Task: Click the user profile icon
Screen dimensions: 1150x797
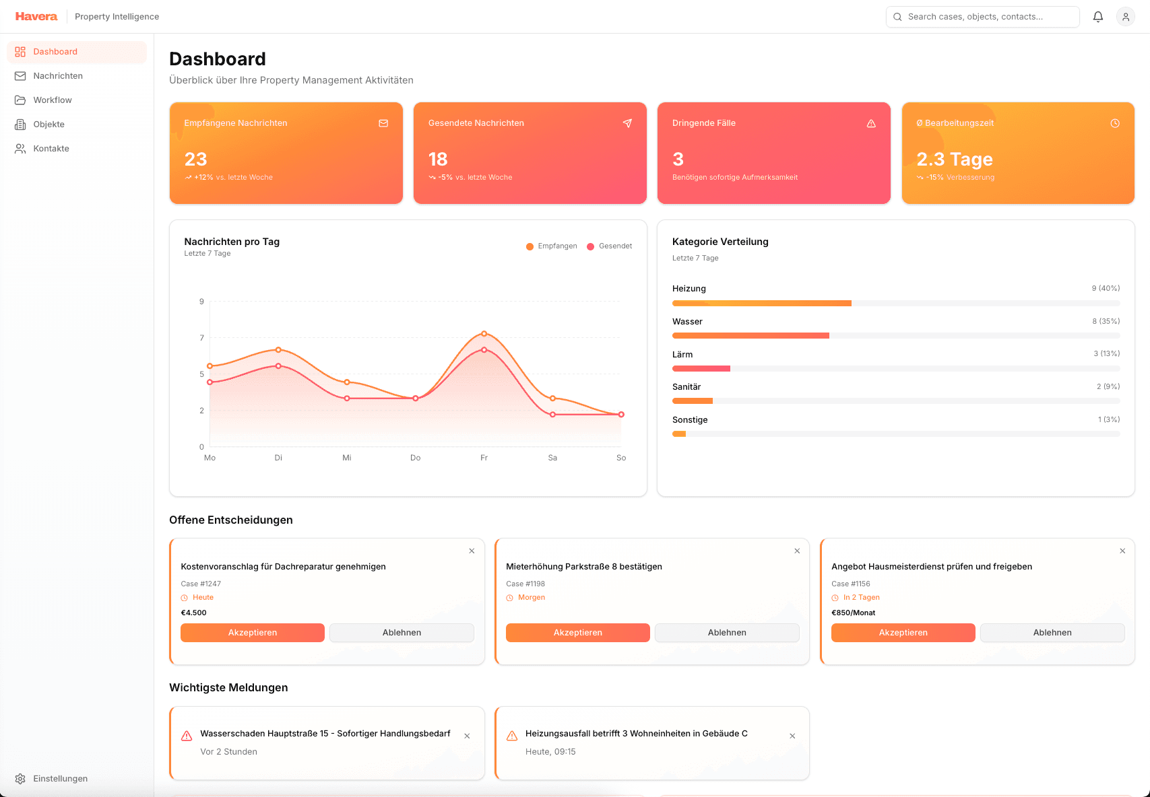Action: pyautogui.click(x=1125, y=16)
